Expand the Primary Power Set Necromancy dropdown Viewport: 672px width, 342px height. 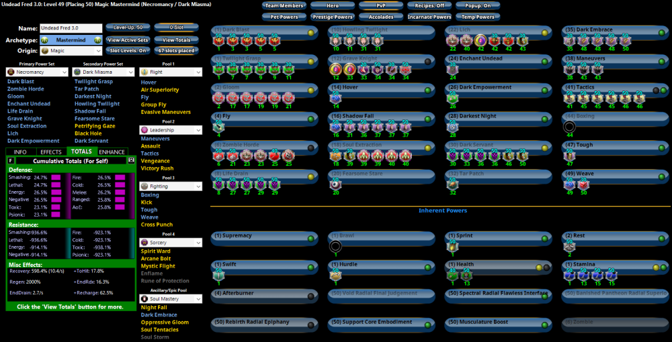(36, 72)
